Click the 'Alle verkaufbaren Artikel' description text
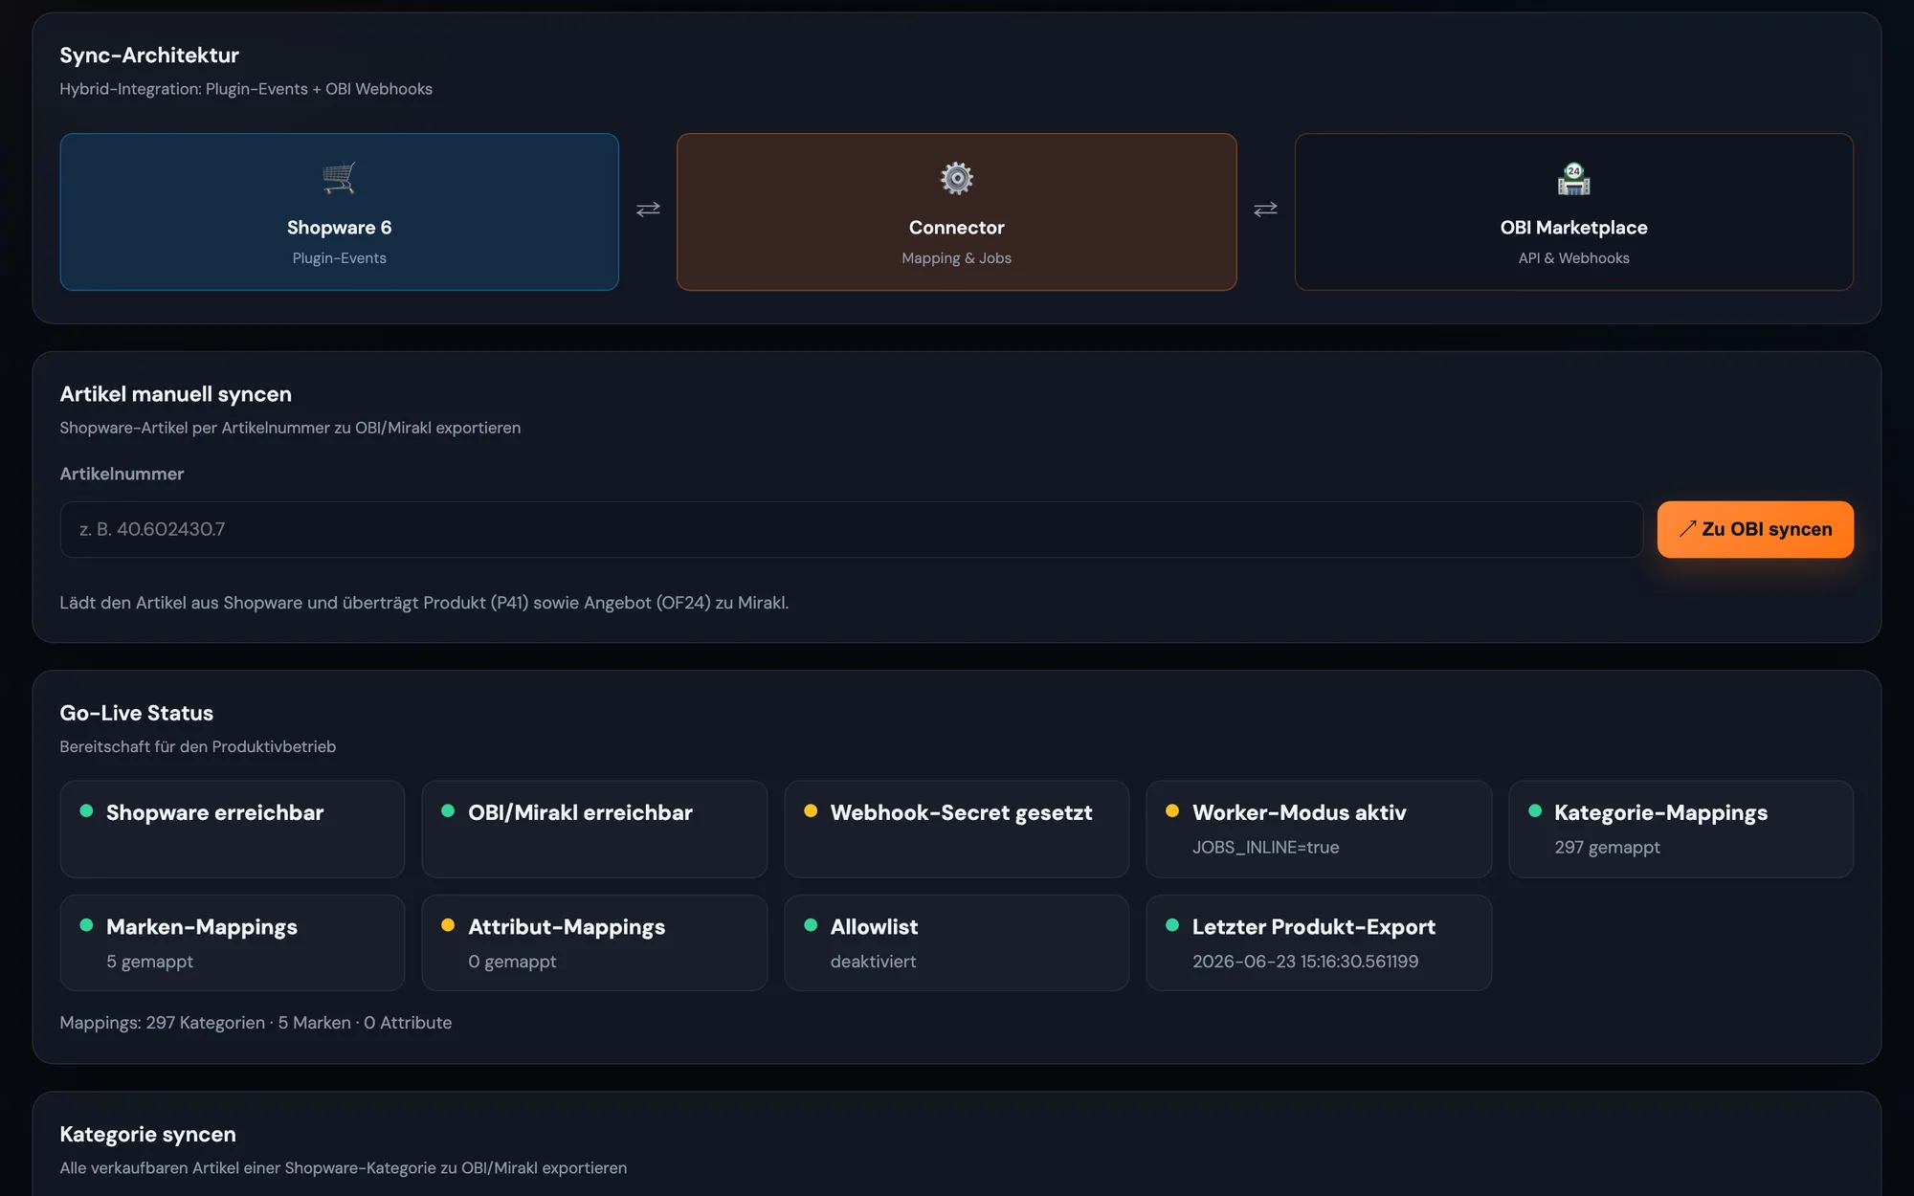The width and height of the screenshot is (1914, 1196). pyautogui.click(x=343, y=1168)
